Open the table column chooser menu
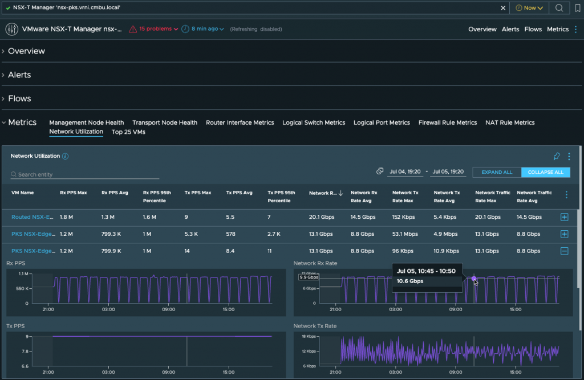 pyautogui.click(x=566, y=195)
